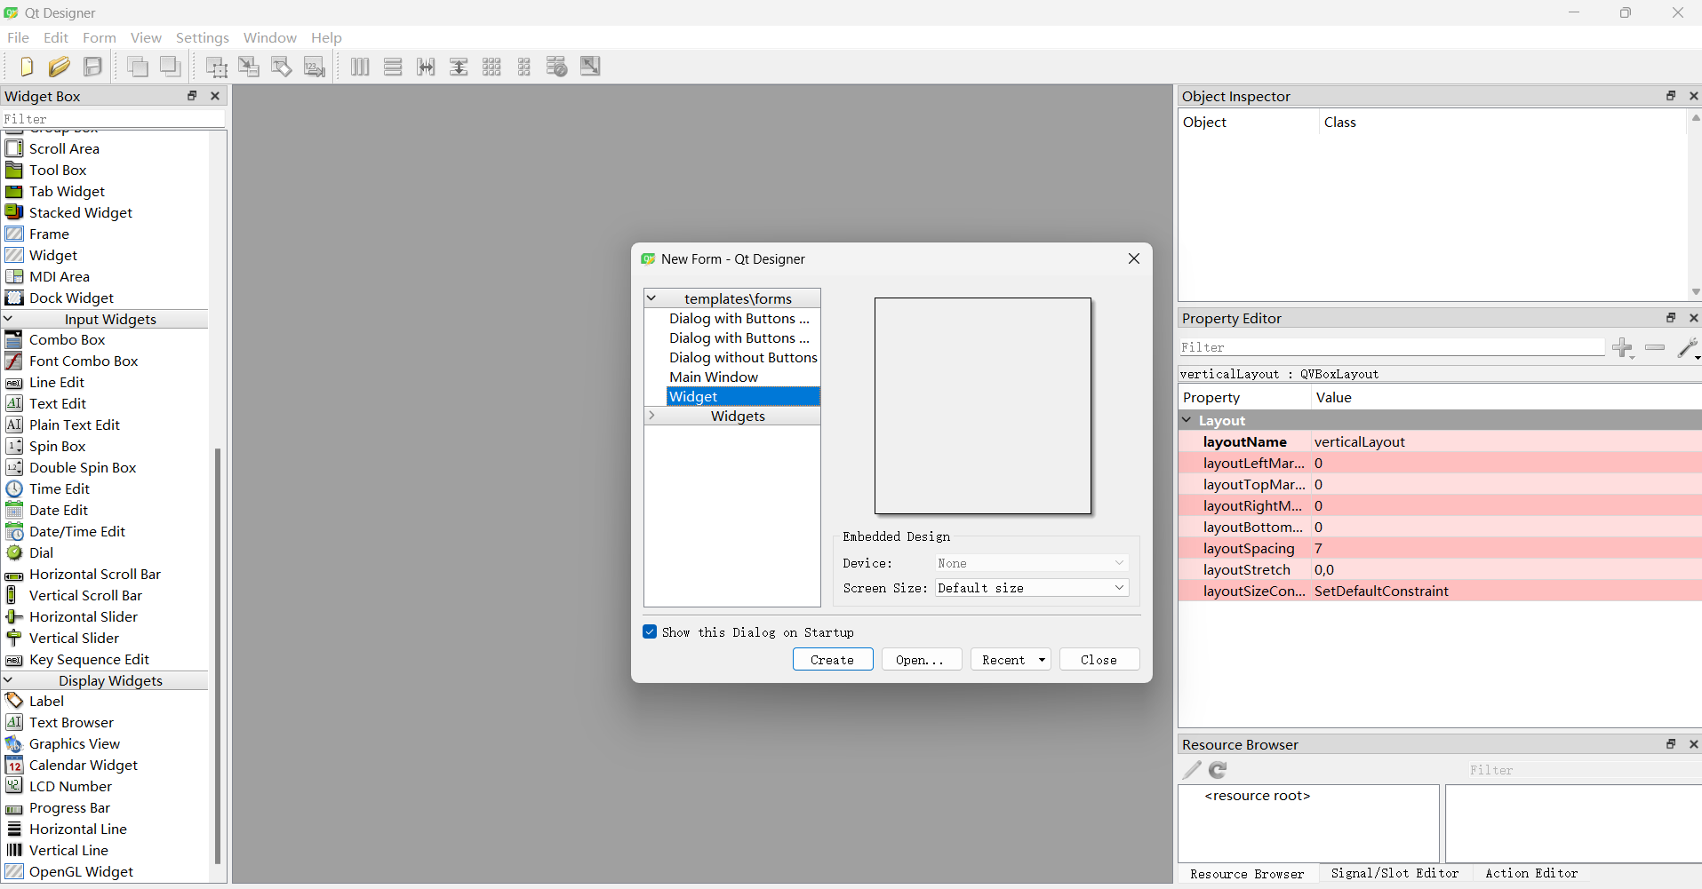This screenshot has width=1702, height=889.
Task: Select the Edit Widgets mode icon
Action: coord(216,67)
